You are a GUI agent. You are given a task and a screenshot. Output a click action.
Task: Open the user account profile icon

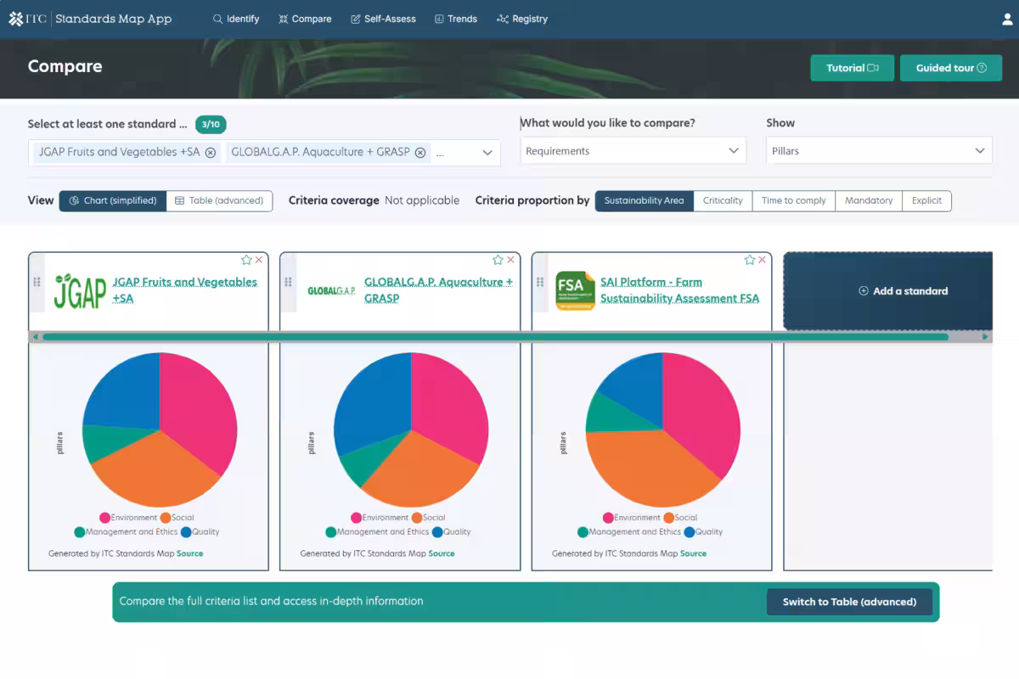coord(1007,19)
